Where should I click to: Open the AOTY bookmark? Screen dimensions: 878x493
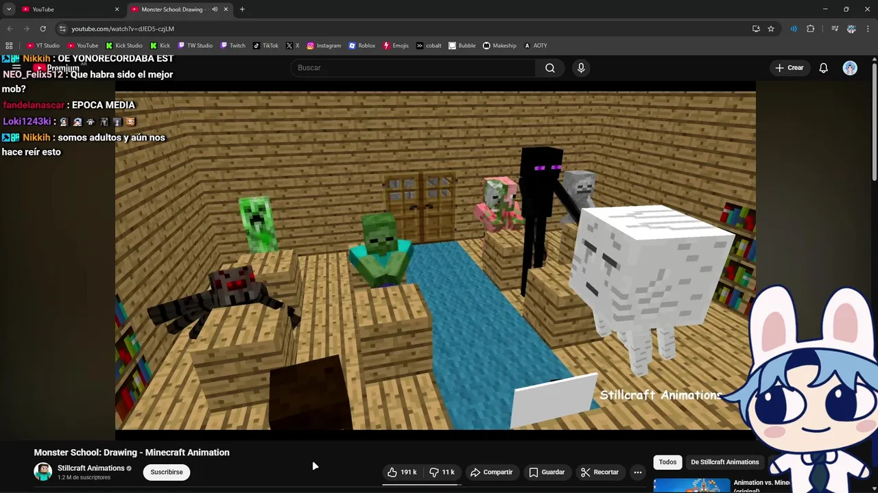tap(536, 45)
